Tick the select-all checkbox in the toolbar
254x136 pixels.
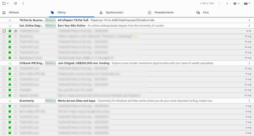(x=4, y=4)
